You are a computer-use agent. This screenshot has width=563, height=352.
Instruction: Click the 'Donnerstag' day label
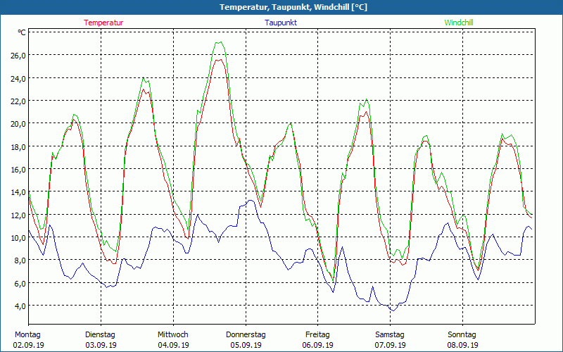point(246,335)
